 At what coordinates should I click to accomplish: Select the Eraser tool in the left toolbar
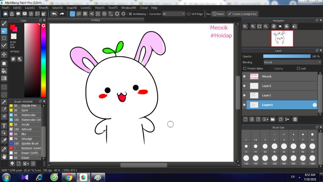pyautogui.click(x=4, y=31)
